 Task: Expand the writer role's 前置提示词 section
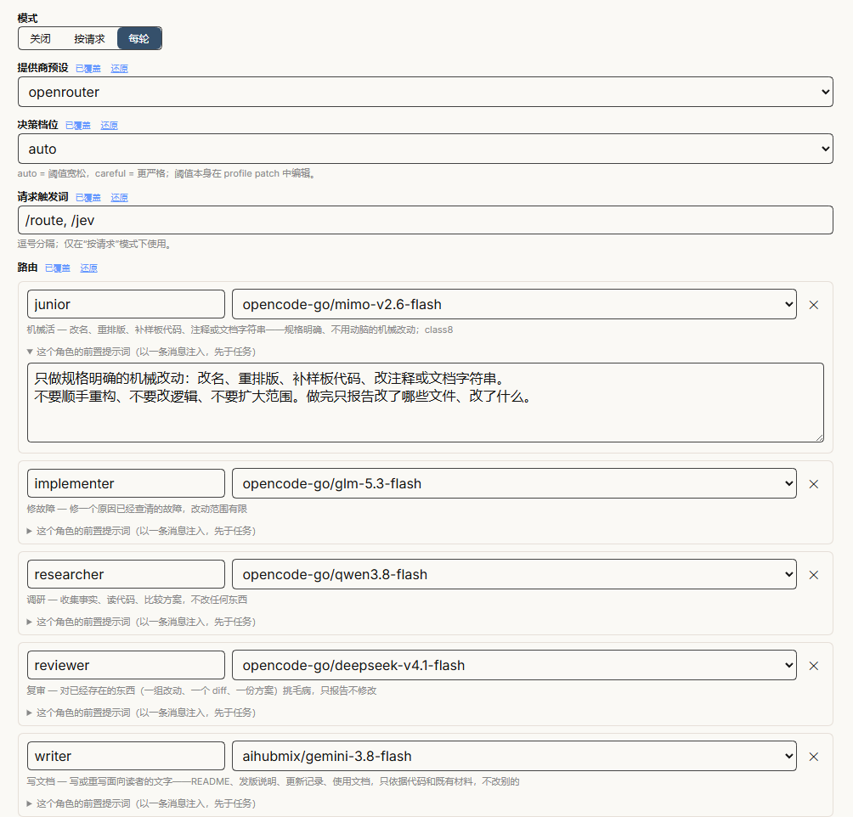coord(141,803)
